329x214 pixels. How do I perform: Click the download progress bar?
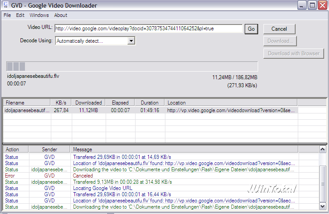(x=132, y=67)
